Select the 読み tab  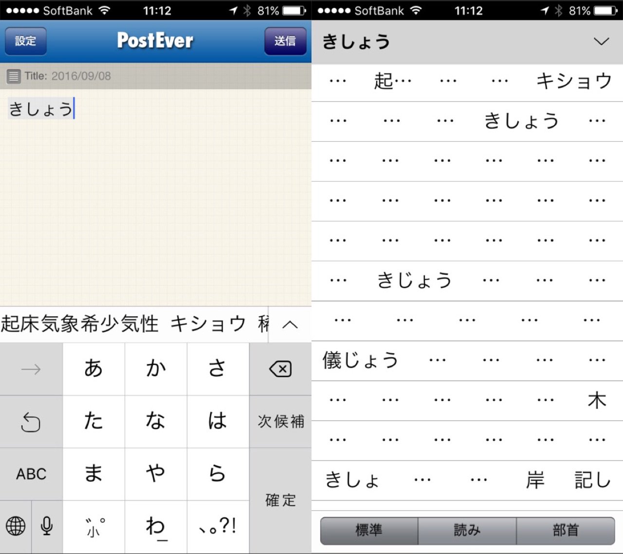click(x=467, y=531)
